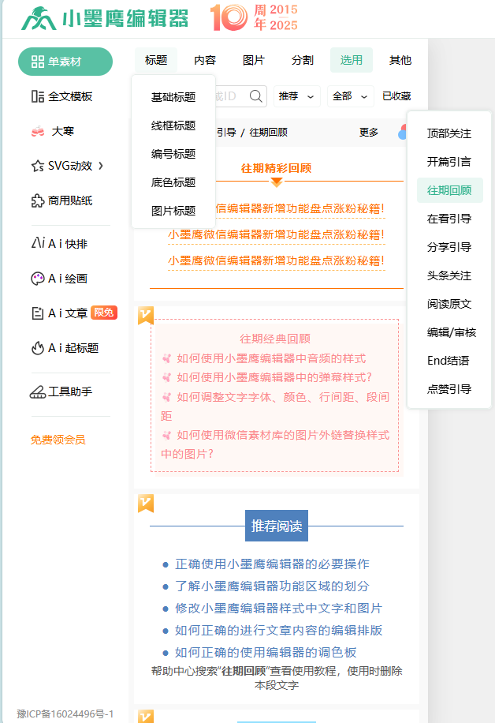Choose 编辑/审核 in the right menu

pyautogui.click(x=452, y=332)
